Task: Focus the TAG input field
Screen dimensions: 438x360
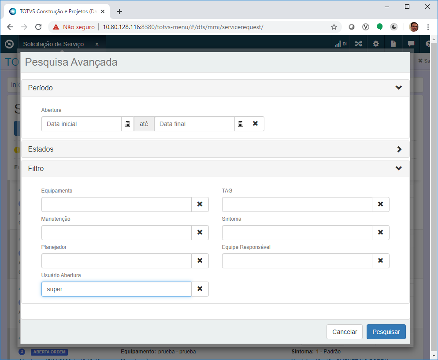Action: [x=297, y=204]
